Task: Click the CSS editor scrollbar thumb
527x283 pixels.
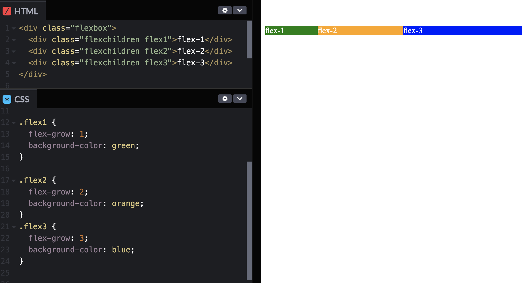Action: [x=249, y=220]
